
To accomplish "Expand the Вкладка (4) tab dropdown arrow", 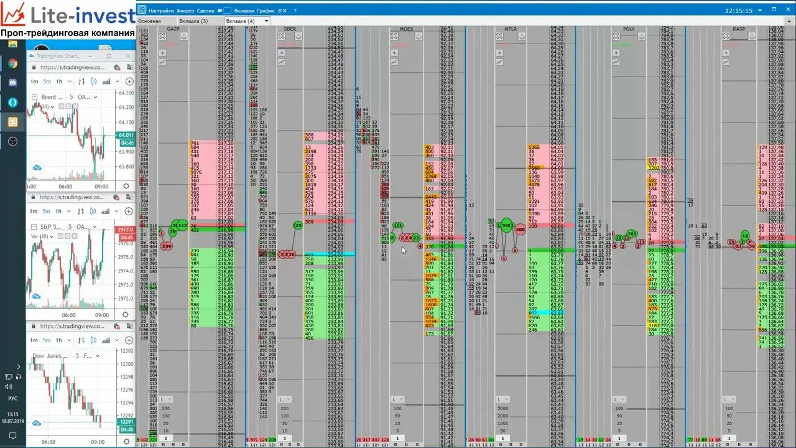I will click(x=266, y=21).
